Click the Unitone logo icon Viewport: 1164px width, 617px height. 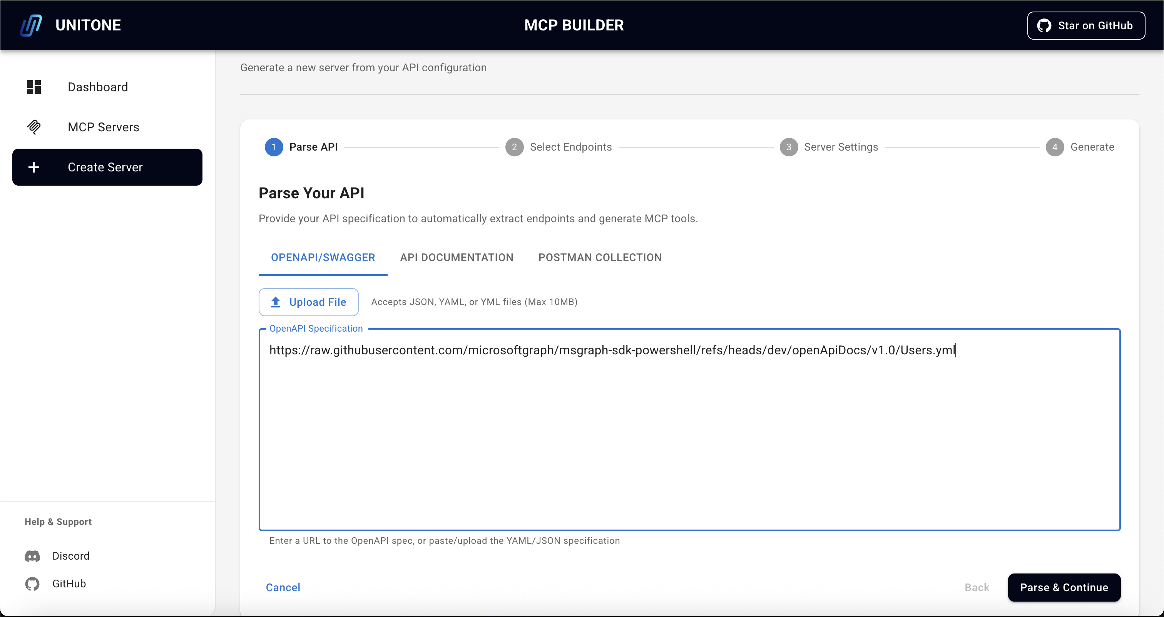pyautogui.click(x=31, y=25)
